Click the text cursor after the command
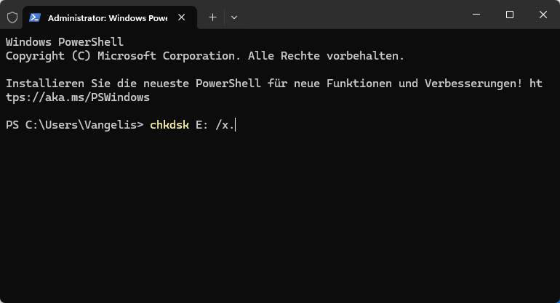 (x=236, y=125)
